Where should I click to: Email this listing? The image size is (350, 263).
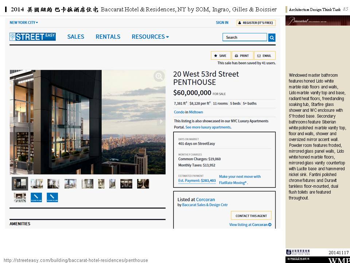click(264, 56)
